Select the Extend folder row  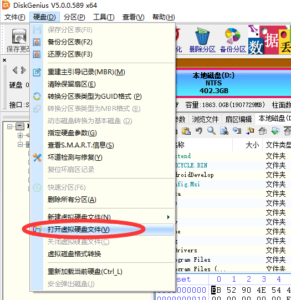point(233,156)
